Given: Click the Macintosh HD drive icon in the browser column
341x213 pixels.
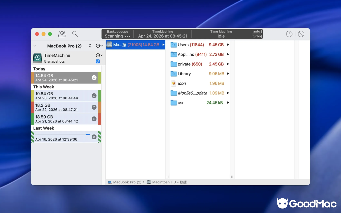Looking at the screenshot, I should point(109,44).
